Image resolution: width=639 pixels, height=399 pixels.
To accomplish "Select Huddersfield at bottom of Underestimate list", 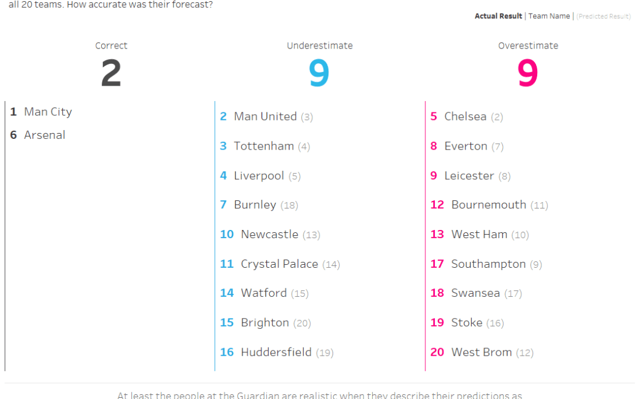I will point(276,352).
